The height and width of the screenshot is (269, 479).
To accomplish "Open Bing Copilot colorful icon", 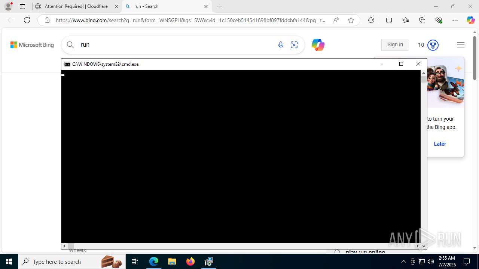I will (318, 45).
